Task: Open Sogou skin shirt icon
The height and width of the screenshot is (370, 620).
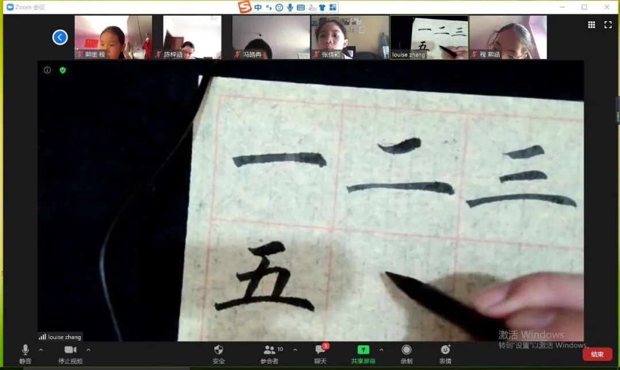Action: point(322,7)
